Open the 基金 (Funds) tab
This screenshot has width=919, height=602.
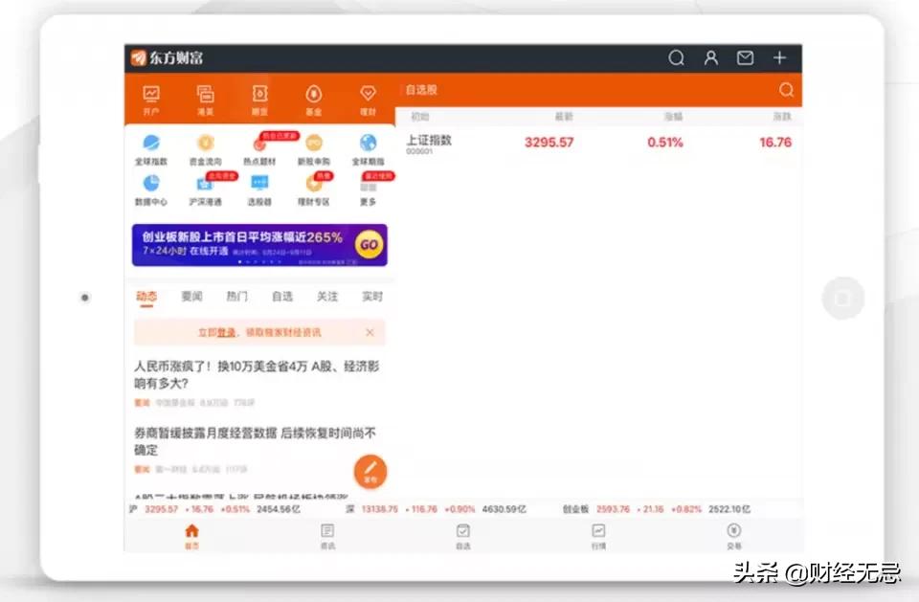pyautogui.click(x=314, y=97)
